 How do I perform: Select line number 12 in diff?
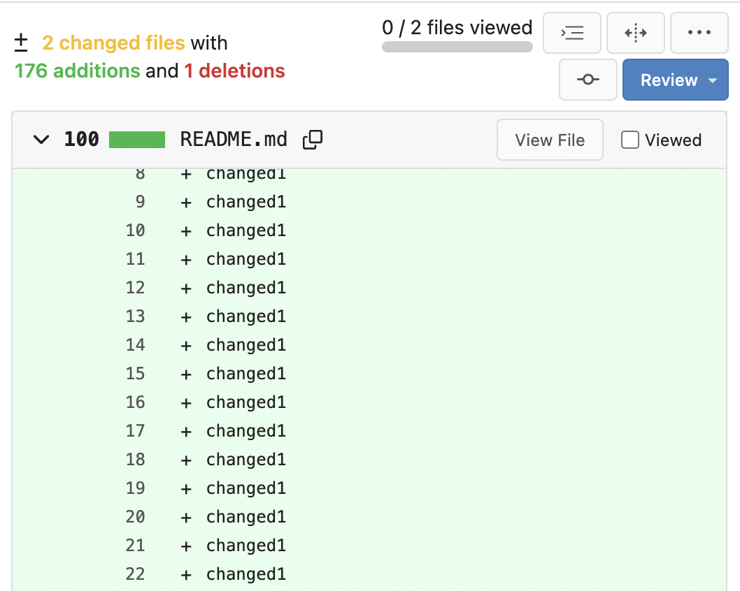pos(136,288)
